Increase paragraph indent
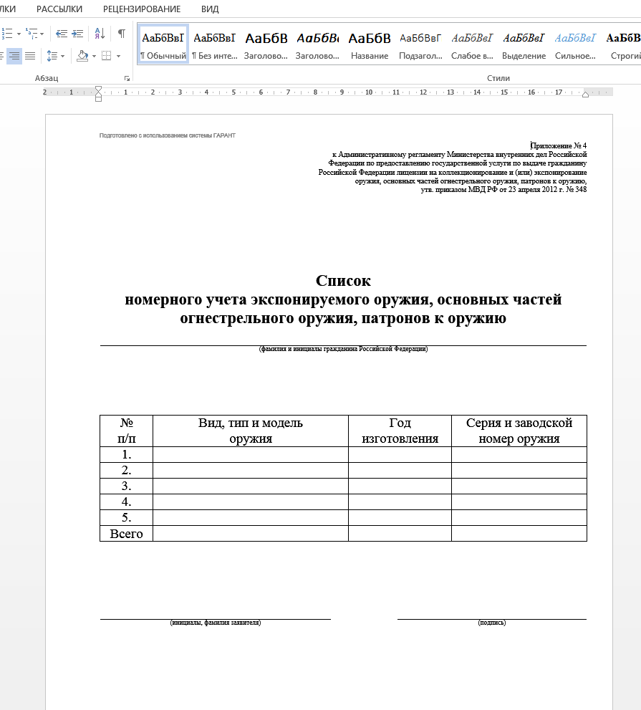This screenshot has height=710, width=641. 77,33
